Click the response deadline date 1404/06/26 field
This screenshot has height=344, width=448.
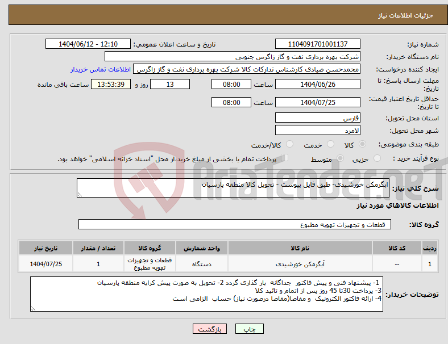pyautogui.click(x=317, y=85)
